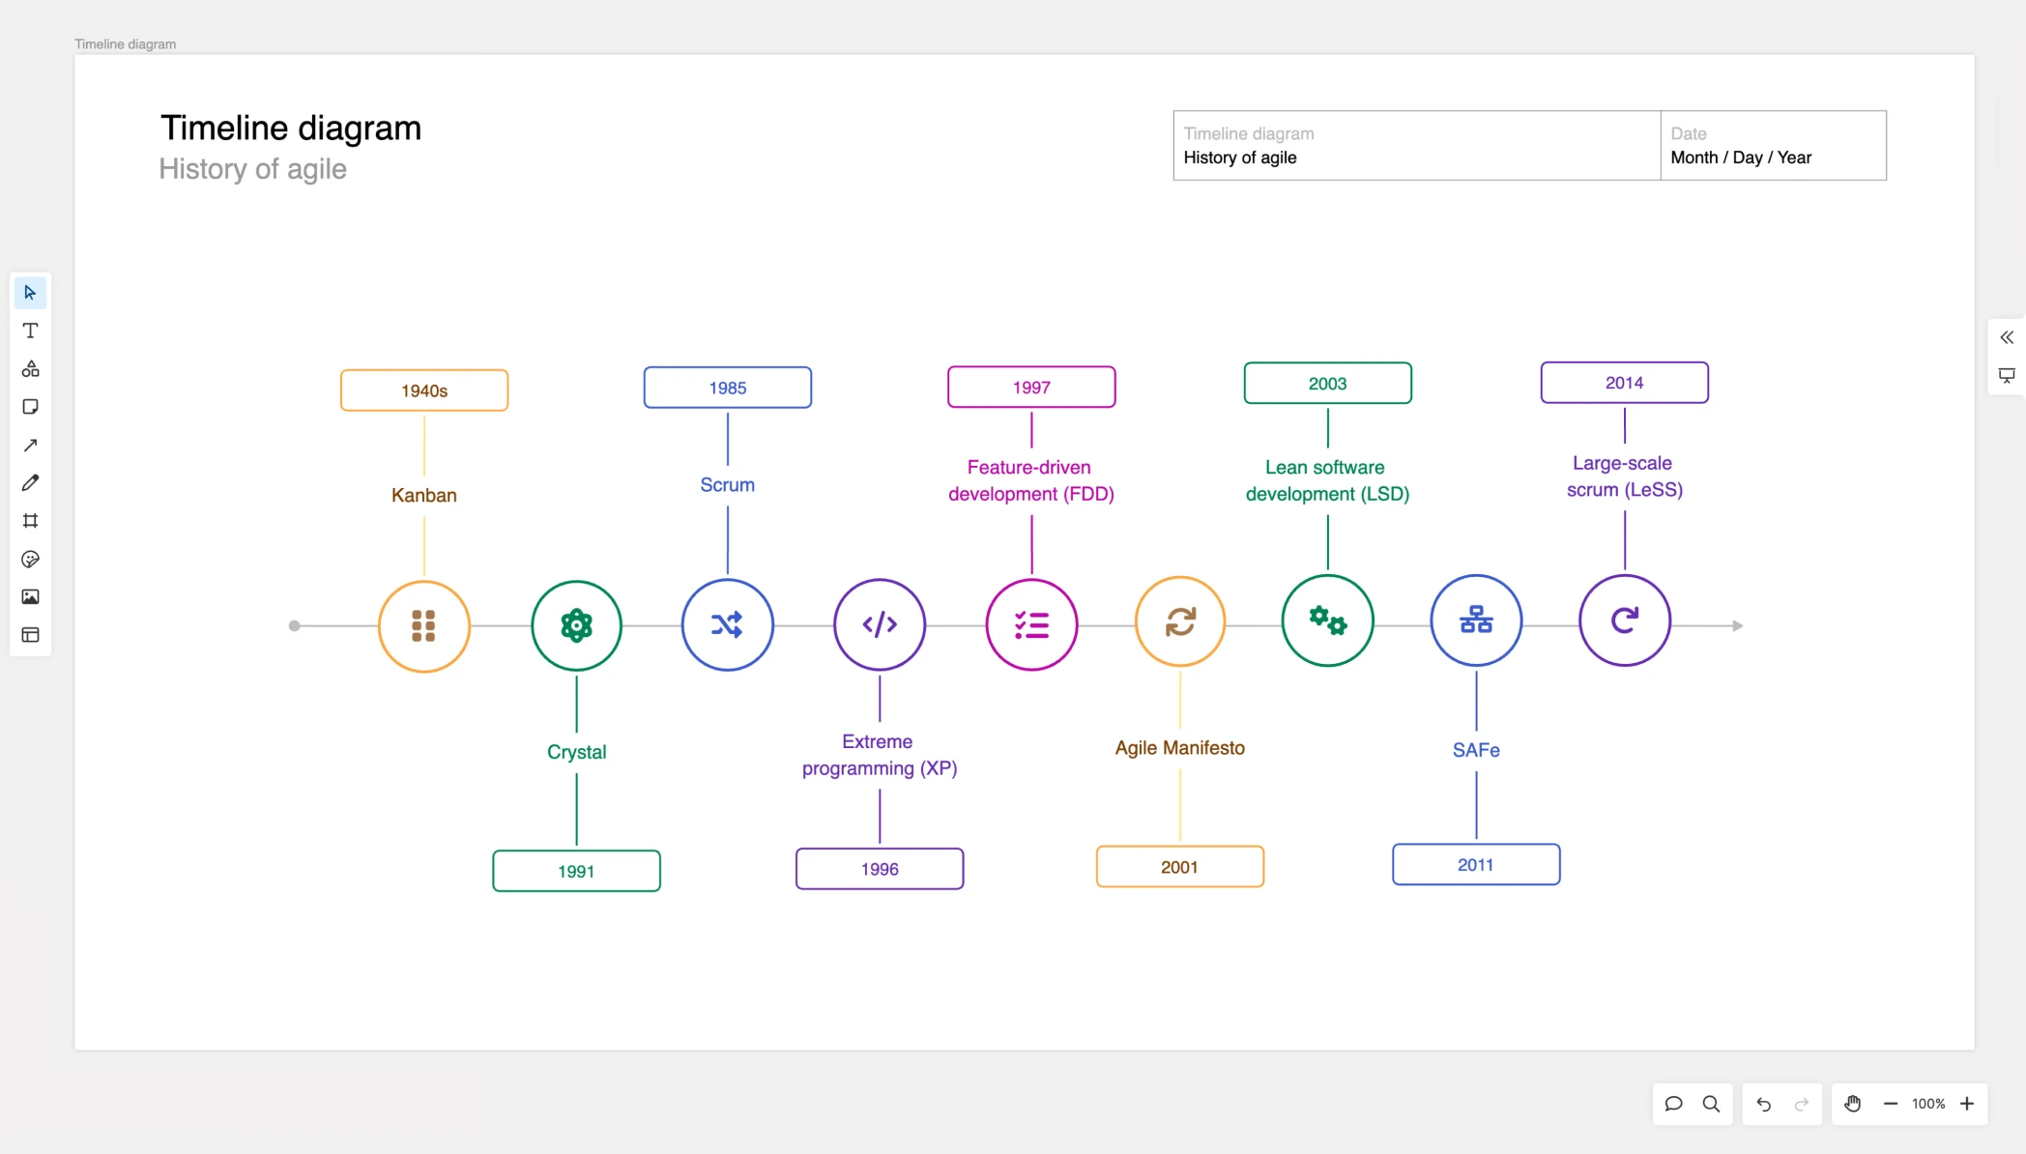
Task: Zoom in with plus button
Action: click(1967, 1104)
